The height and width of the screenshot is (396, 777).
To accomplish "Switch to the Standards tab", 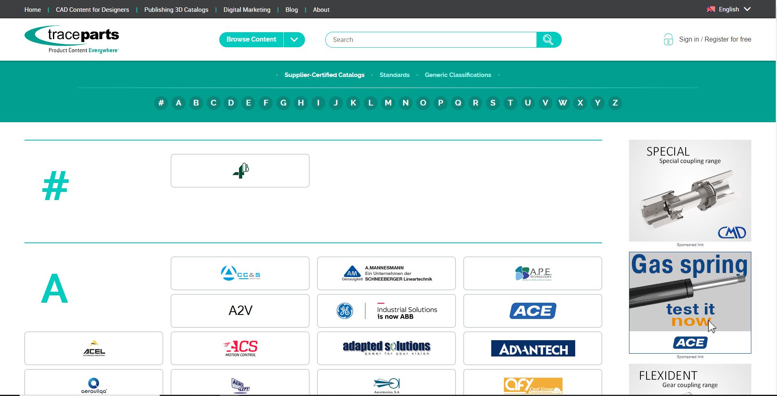I will pyautogui.click(x=395, y=75).
